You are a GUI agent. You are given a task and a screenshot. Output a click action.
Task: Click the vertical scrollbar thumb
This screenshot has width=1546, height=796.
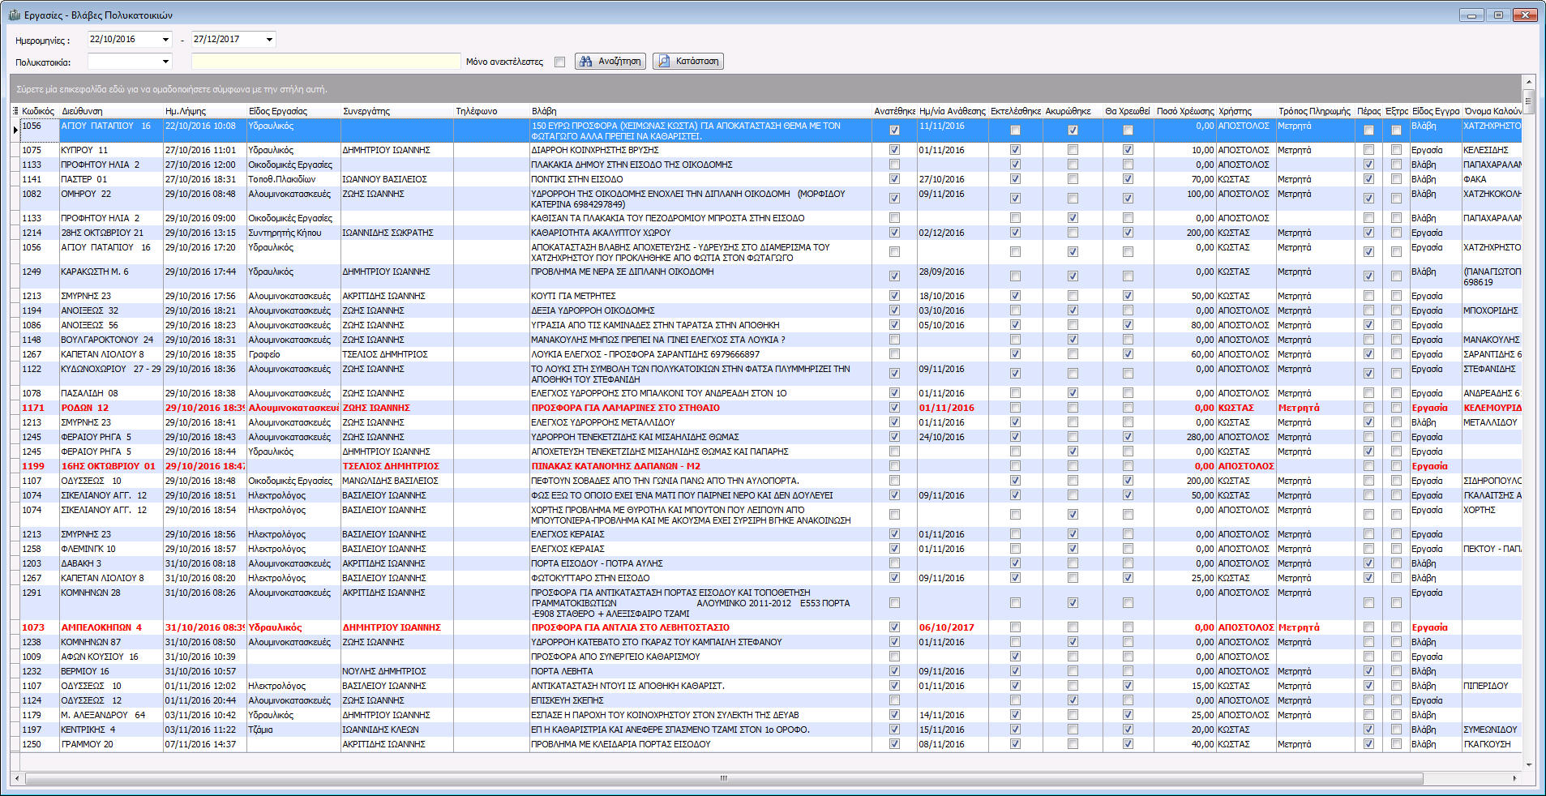[1529, 101]
